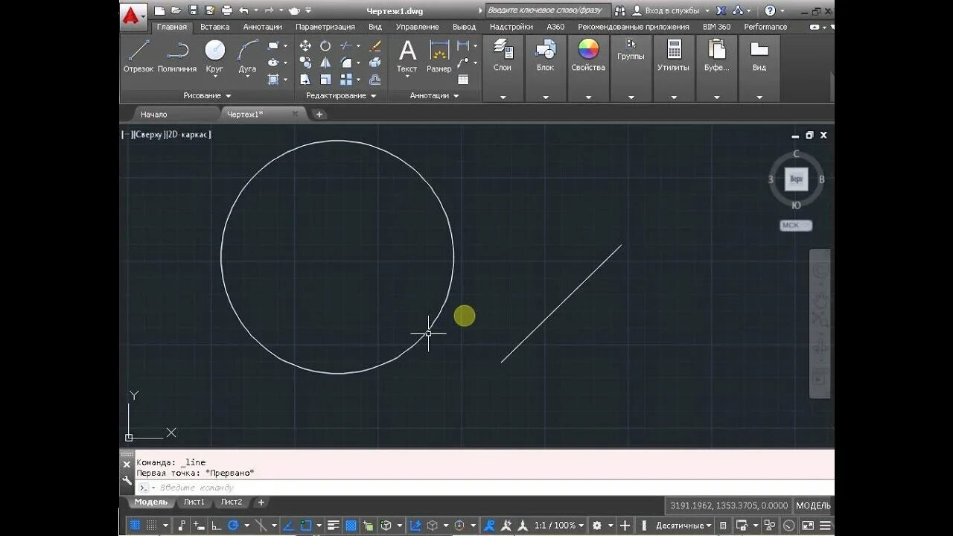Select the Полилиния (Polyline) tool
The height and width of the screenshot is (536, 953).
(x=177, y=57)
